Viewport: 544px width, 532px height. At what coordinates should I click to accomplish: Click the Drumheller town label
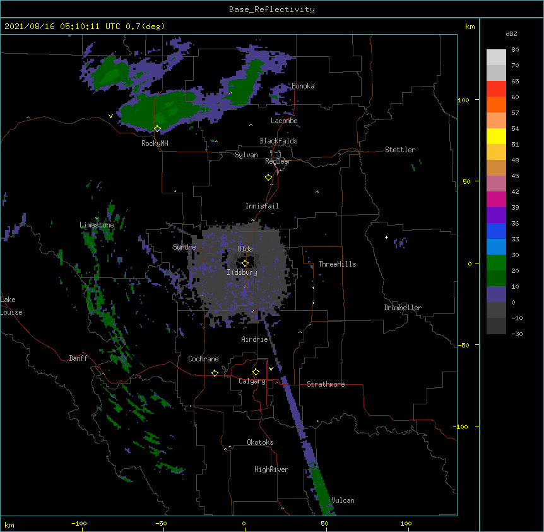(403, 308)
